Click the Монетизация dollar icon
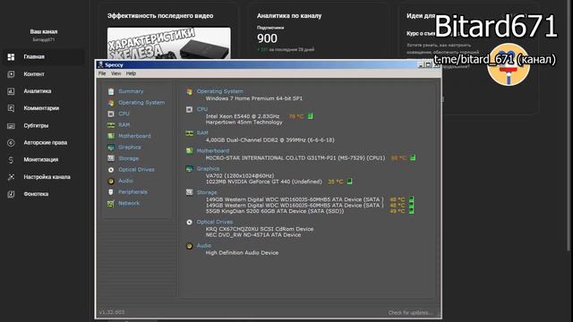This screenshot has height=322, width=573. (11, 160)
